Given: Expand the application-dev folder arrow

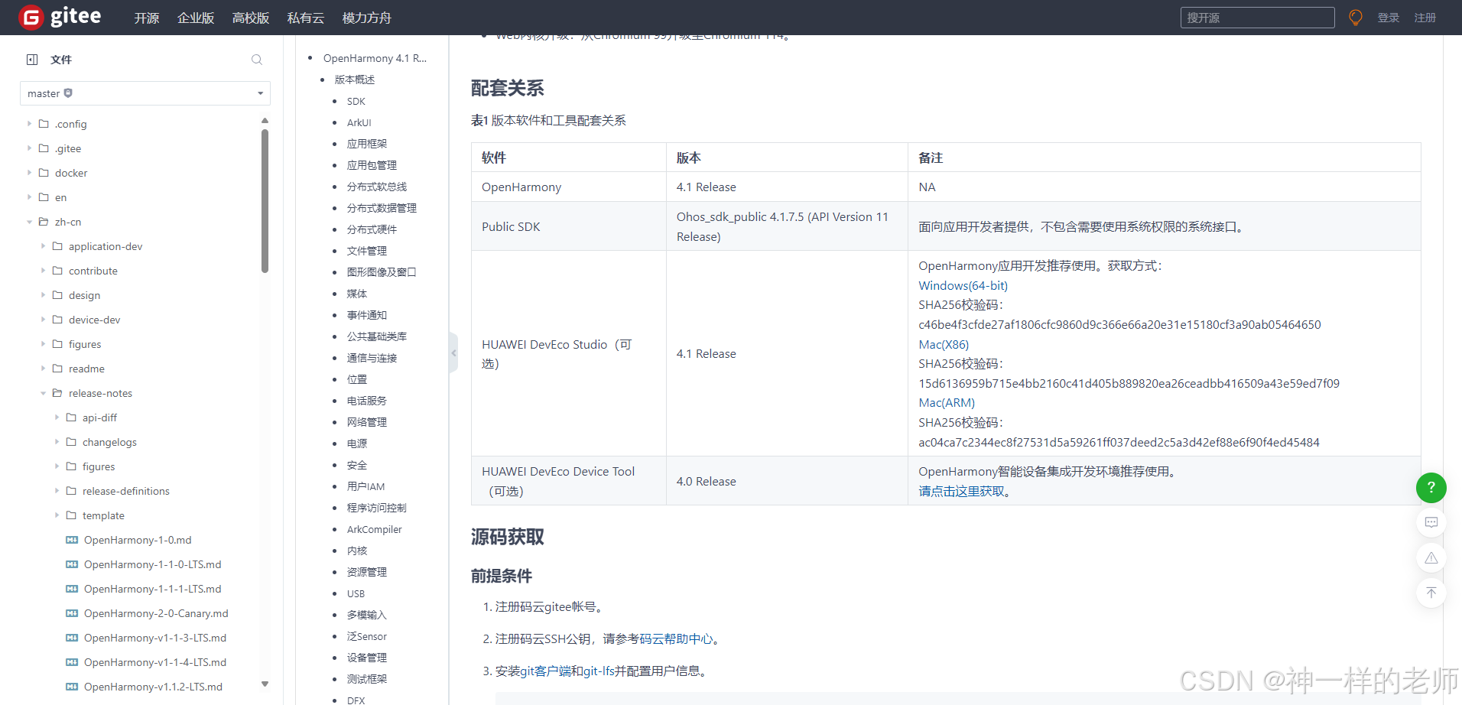Looking at the screenshot, I should point(43,246).
